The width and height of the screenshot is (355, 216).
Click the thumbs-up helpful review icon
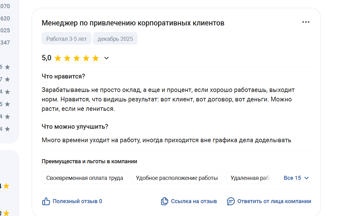46,201
